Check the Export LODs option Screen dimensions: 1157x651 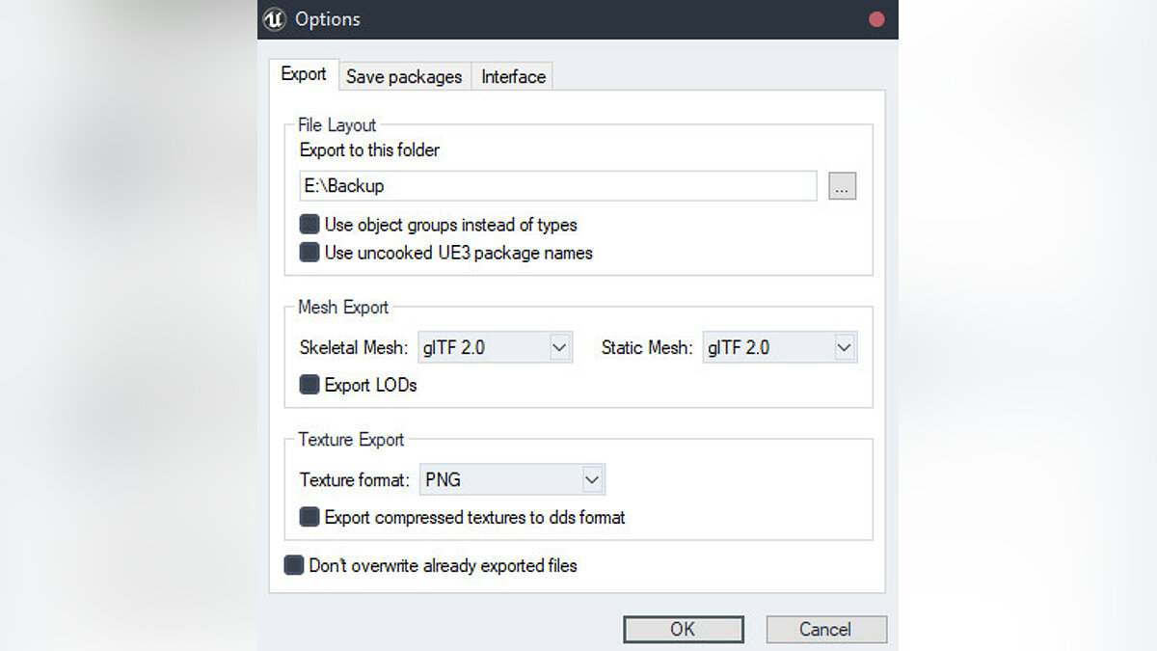point(309,385)
